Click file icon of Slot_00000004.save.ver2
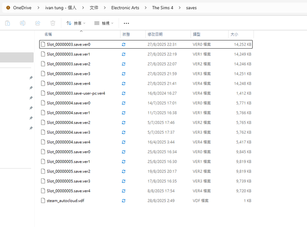The width and height of the screenshot is (307, 227). tap(43, 122)
